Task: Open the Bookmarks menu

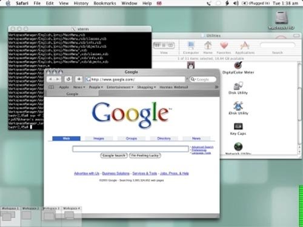Action: [x=105, y=3]
